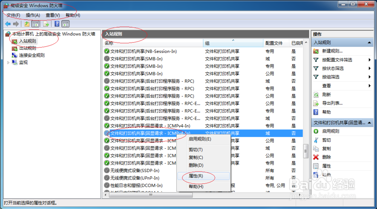The image size is (377, 209).
Task: Click the 按组筛选 filter icon
Action: click(x=316, y=77)
